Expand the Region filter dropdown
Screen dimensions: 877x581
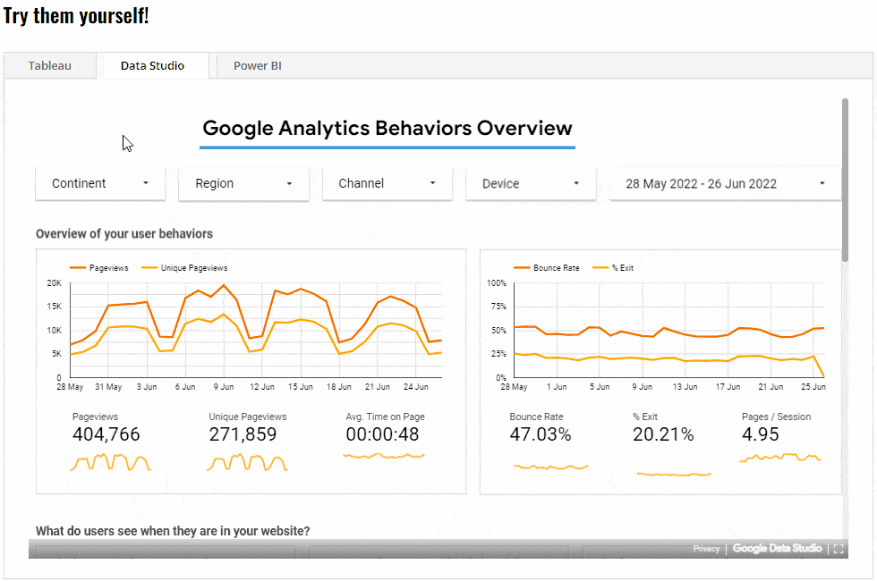point(243,183)
